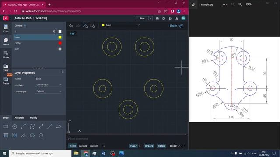Image resolution: width=280 pixels, height=157 pixels.
Task: Open status bar more options menu
Action: [185, 146]
